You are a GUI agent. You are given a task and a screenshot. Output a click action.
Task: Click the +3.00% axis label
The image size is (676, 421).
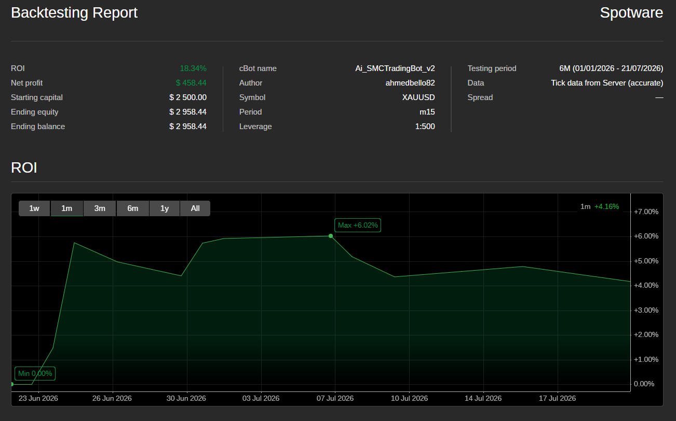tap(646, 310)
